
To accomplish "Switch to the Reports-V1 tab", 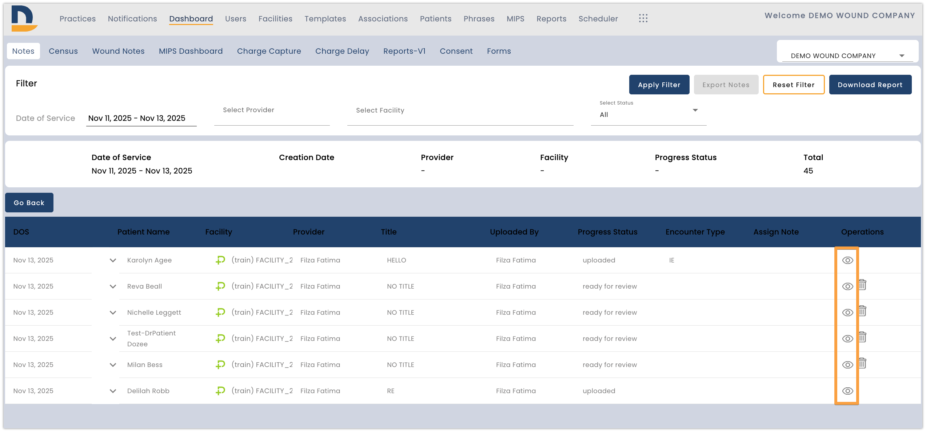I will [x=404, y=51].
